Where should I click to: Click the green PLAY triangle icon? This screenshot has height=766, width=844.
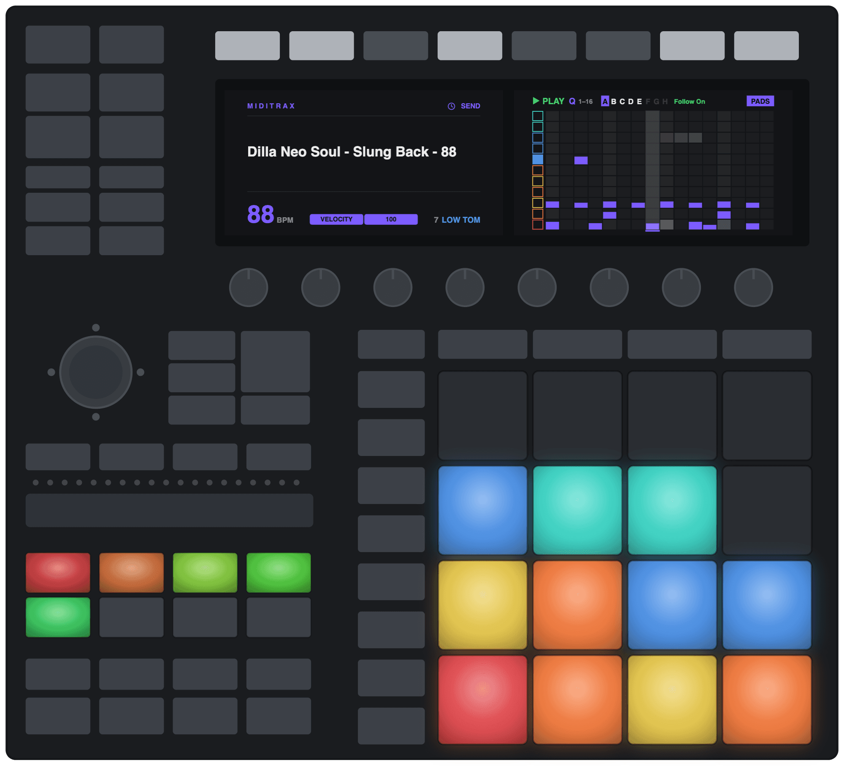(536, 101)
